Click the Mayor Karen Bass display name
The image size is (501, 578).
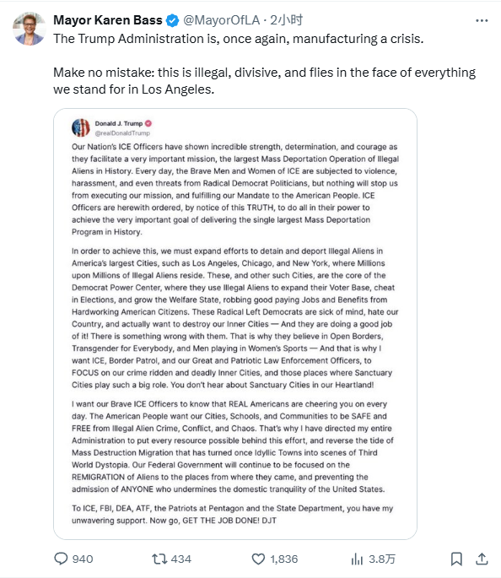[x=108, y=20]
